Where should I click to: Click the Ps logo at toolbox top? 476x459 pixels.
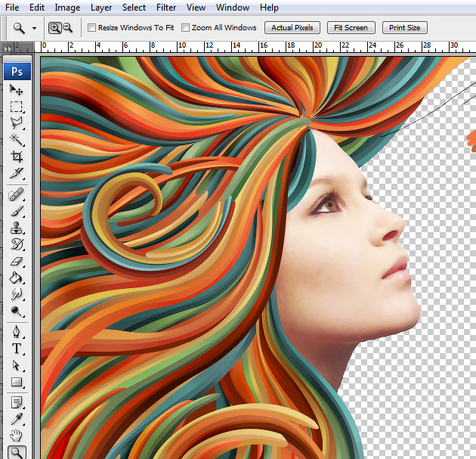(x=17, y=72)
